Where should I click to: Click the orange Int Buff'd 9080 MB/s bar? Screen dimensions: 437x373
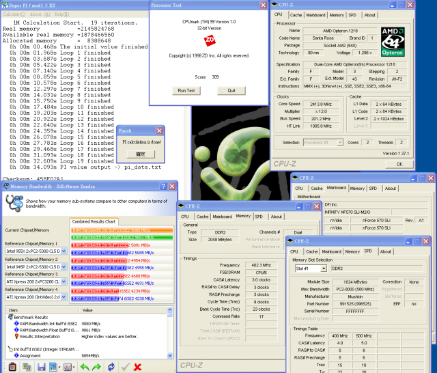[122, 230]
